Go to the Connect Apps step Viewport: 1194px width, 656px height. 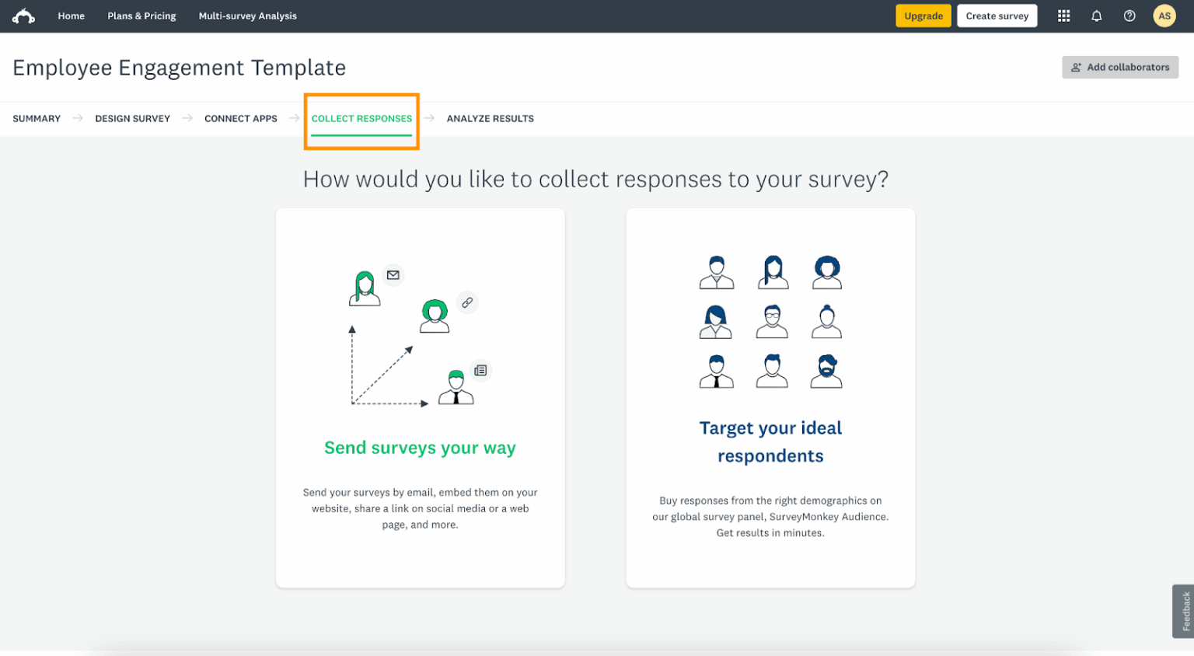[241, 118]
